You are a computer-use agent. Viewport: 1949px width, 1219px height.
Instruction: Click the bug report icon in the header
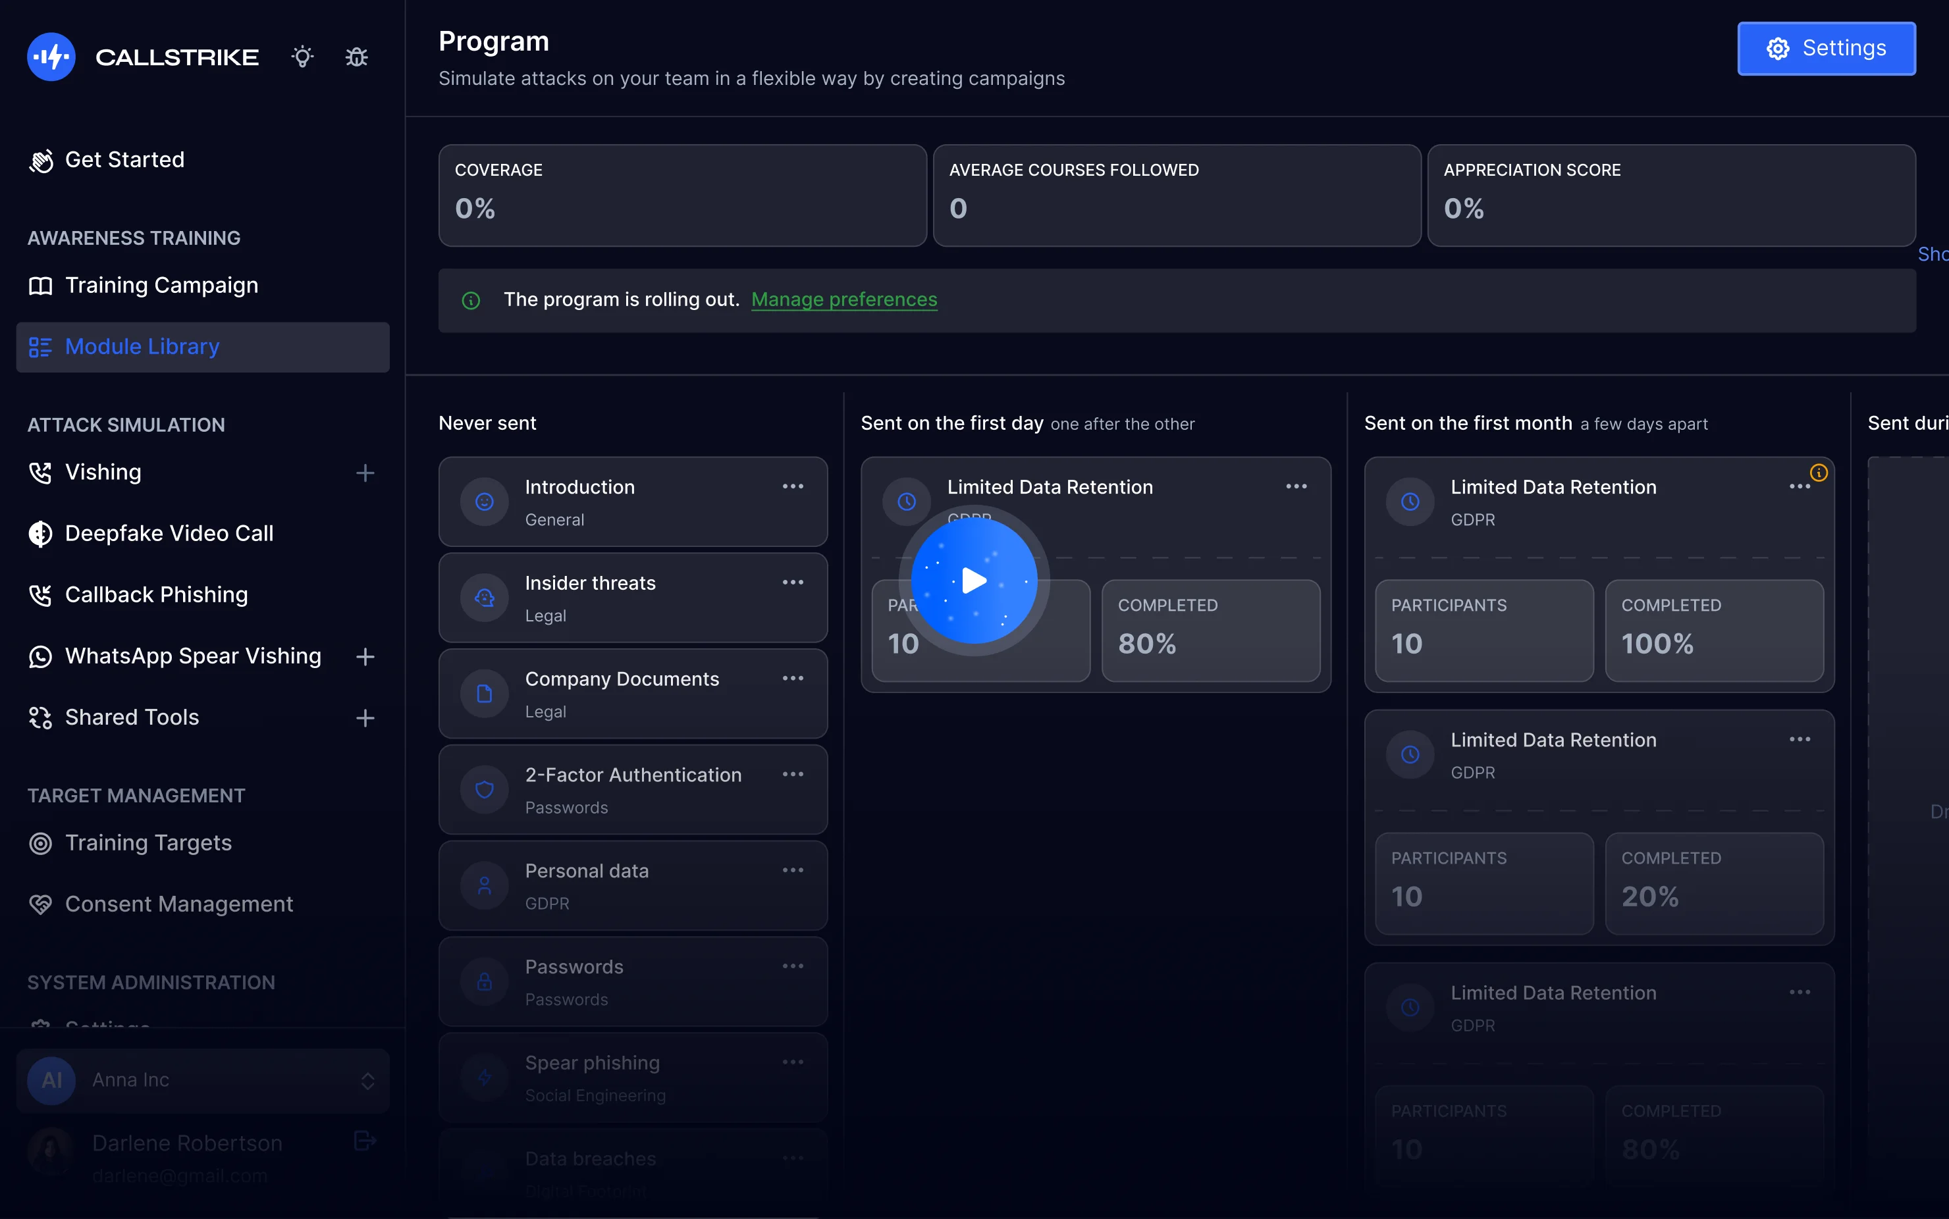pyautogui.click(x=356, y=57)
